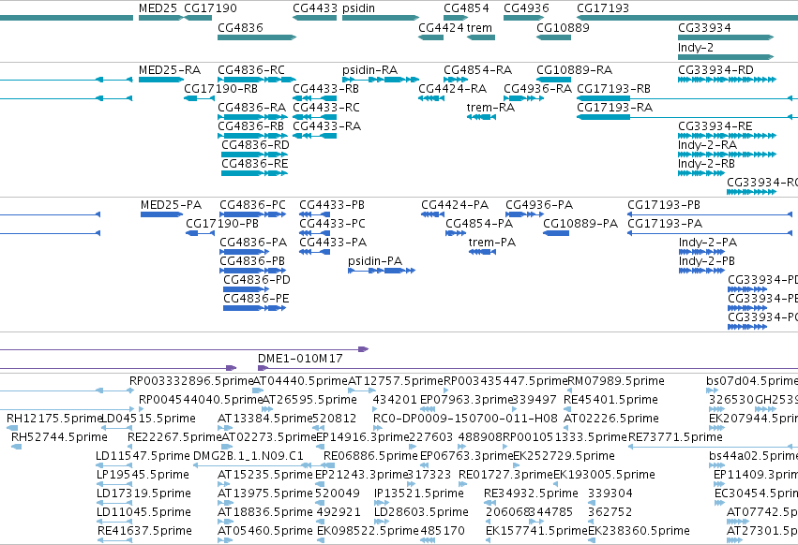Viewport: 798px width, 545px height.
Task: Select transcript MED25-RA
Action: tap(161, 80)
